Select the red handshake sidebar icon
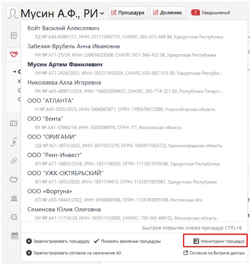This screenshot has width=250, height=264. click(14, 54)
